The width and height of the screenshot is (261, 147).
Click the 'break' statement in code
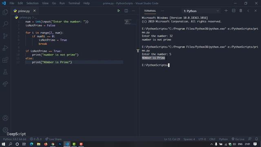tap(43, 44)
